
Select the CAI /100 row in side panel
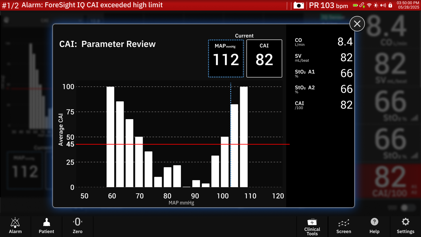point(324,105)
